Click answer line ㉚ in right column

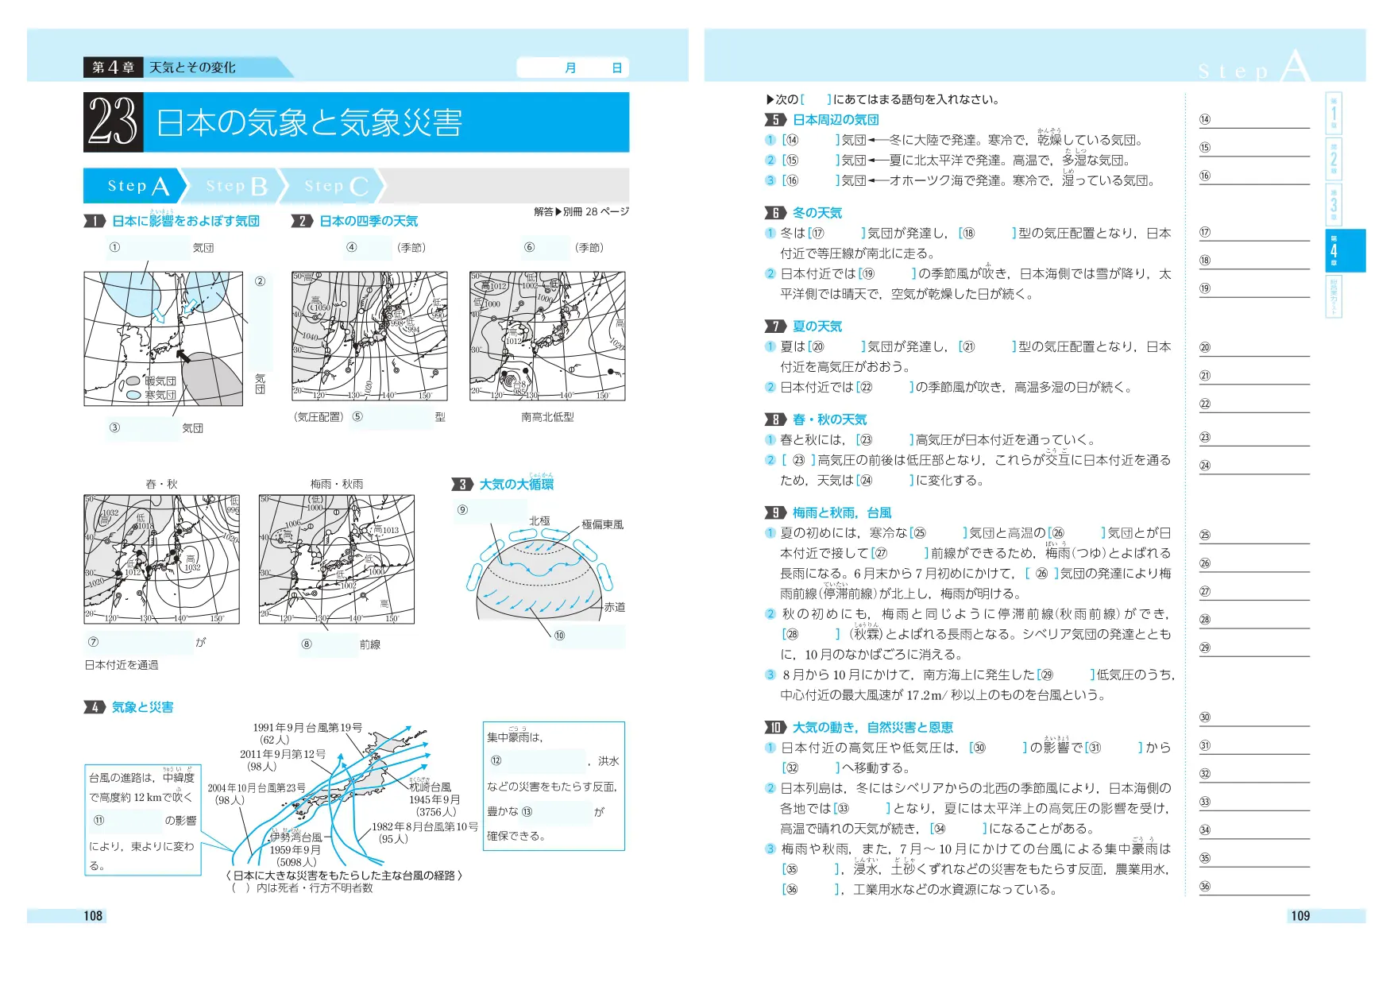(x=1253, y=717)
